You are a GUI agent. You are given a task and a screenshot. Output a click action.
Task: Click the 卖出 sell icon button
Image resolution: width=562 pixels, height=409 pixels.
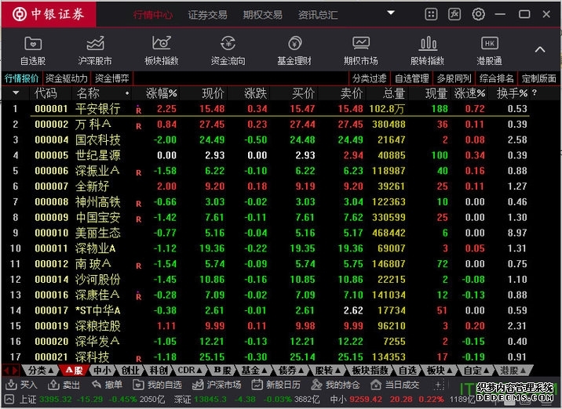64,385
